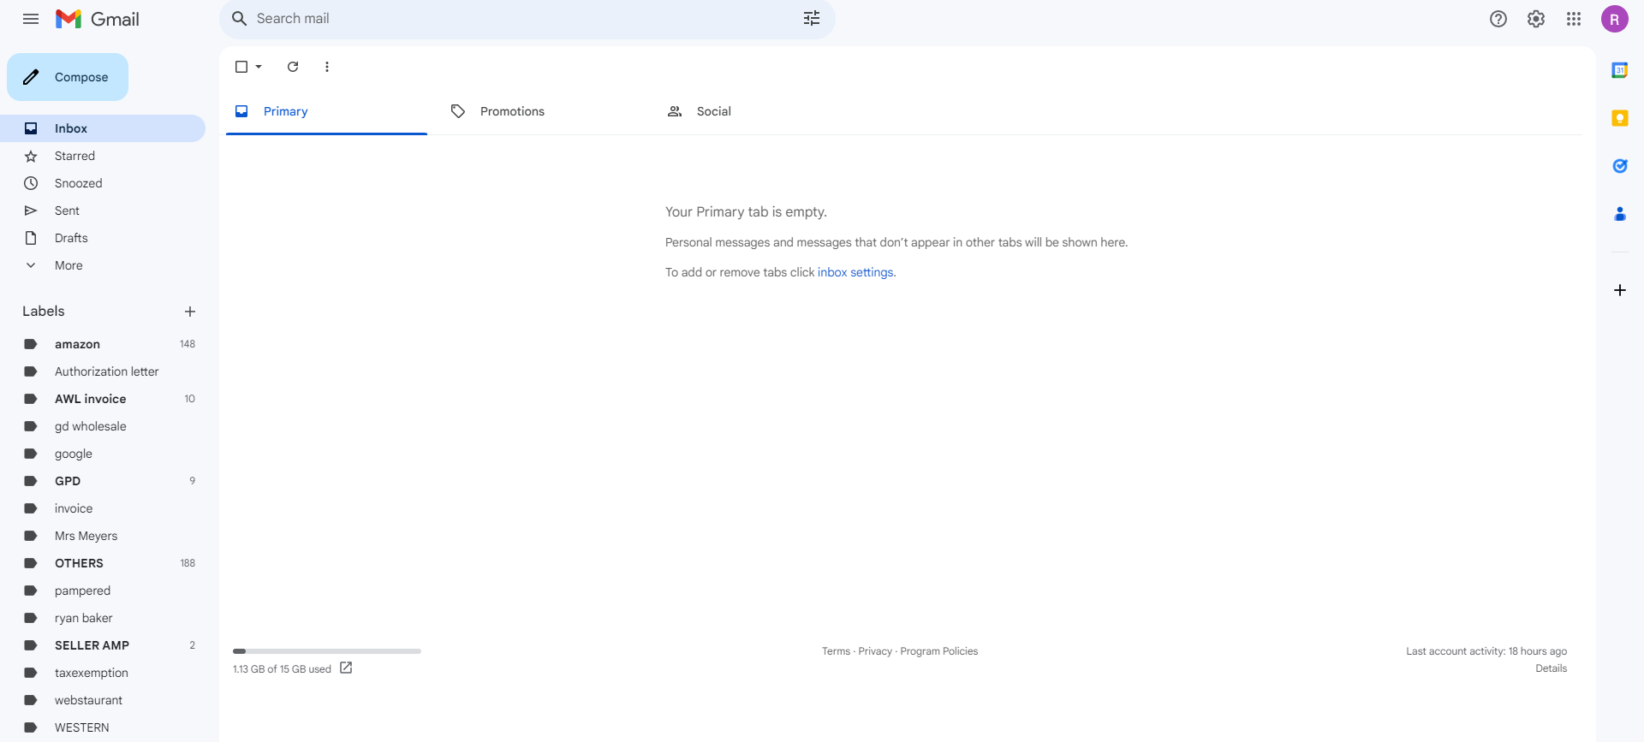
Task: Open Google Tasks side panel icon
Action: pos(1619,166)
